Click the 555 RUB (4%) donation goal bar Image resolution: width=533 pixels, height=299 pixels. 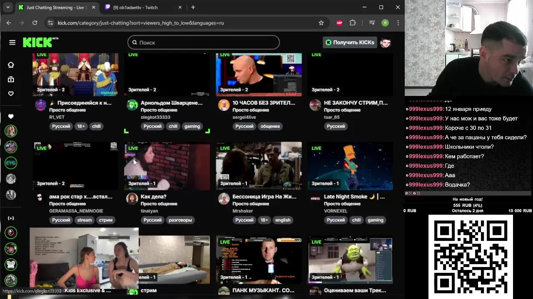468,205
